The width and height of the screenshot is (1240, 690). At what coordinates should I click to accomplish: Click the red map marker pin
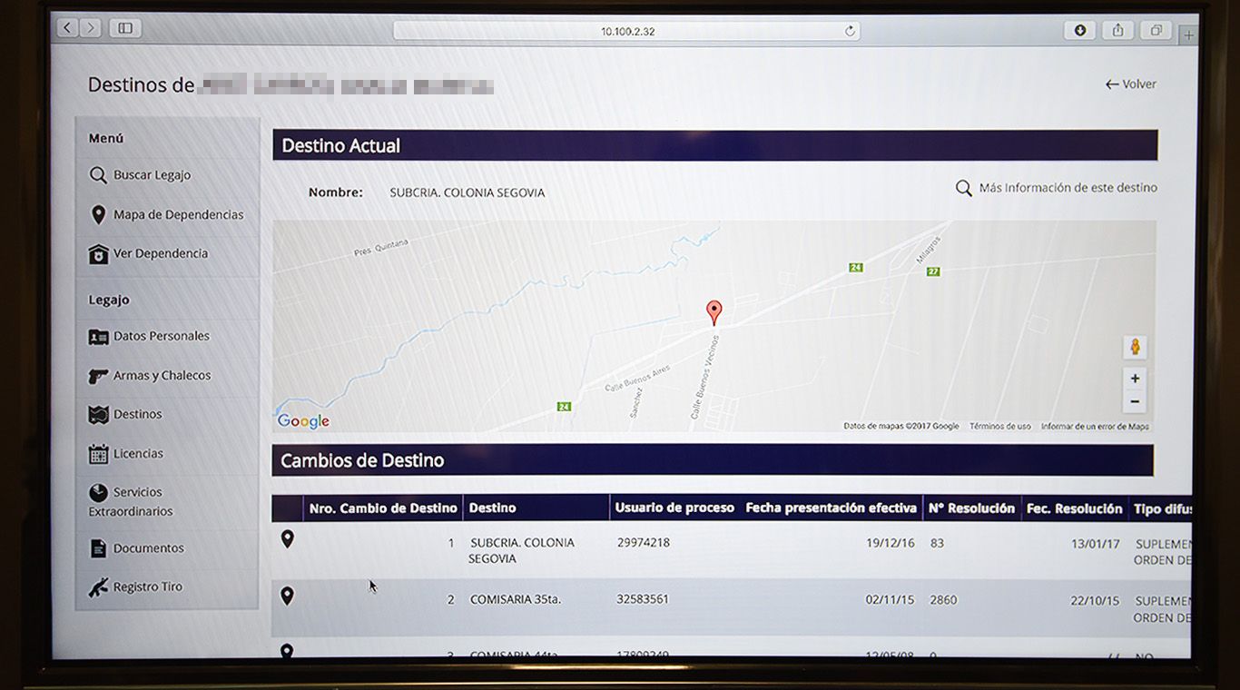point(714,311)
